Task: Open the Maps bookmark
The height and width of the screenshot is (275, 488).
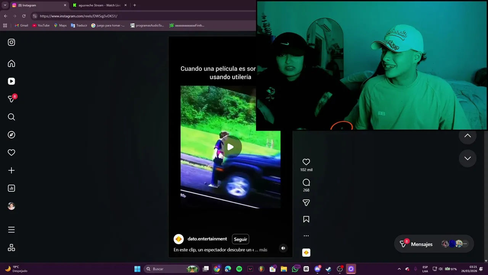Action: (x=60, y=26)
